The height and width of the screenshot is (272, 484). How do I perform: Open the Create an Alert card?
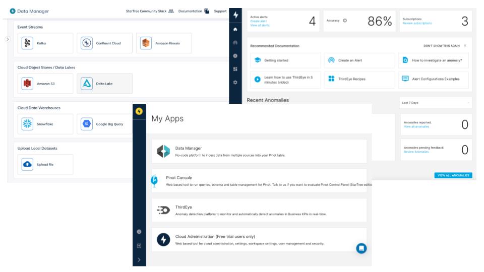[359, 60]
